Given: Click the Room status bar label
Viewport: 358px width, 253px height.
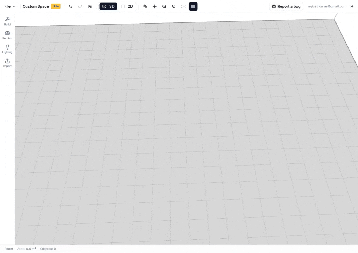Looking at the screenshot, I should (x=8, y=249).
